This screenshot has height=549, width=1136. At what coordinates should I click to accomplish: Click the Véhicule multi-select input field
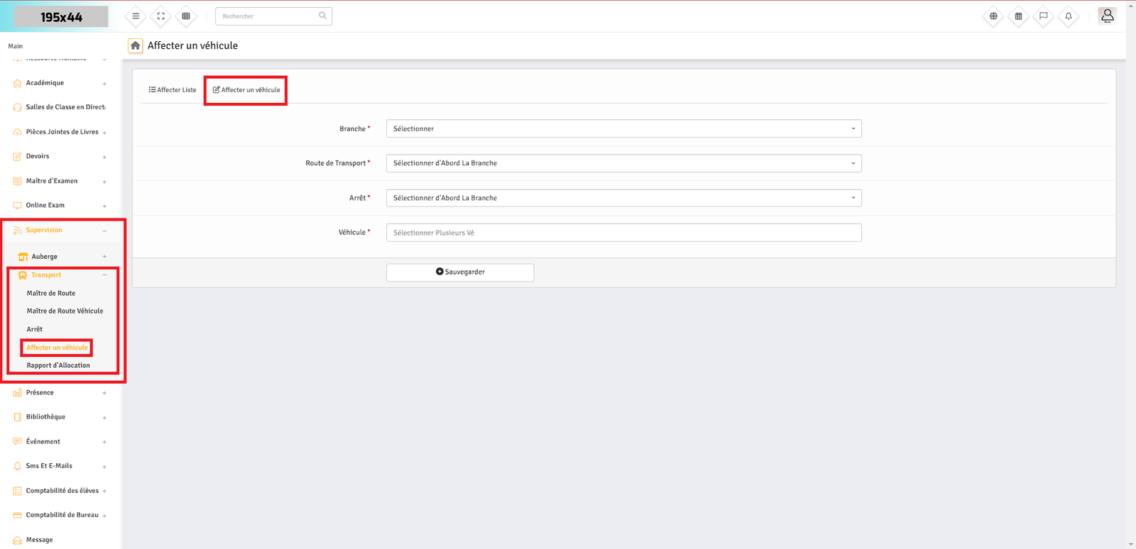pyautogui.click(x=623, y=233)
